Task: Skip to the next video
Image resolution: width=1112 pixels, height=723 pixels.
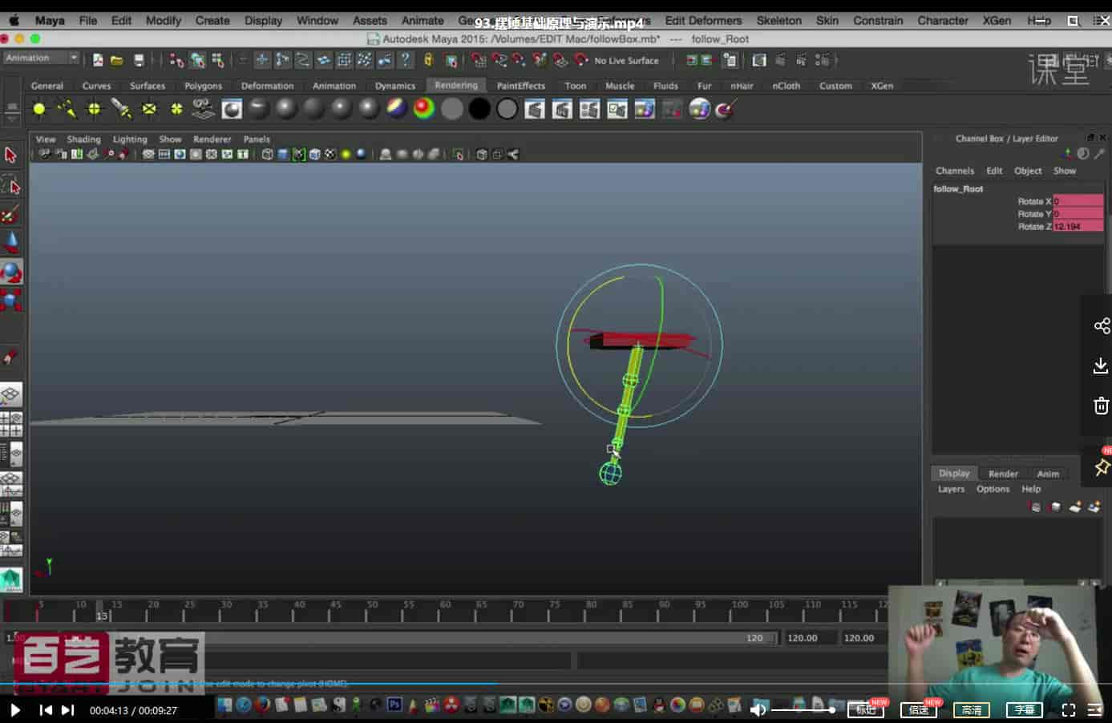Action: 68,710
